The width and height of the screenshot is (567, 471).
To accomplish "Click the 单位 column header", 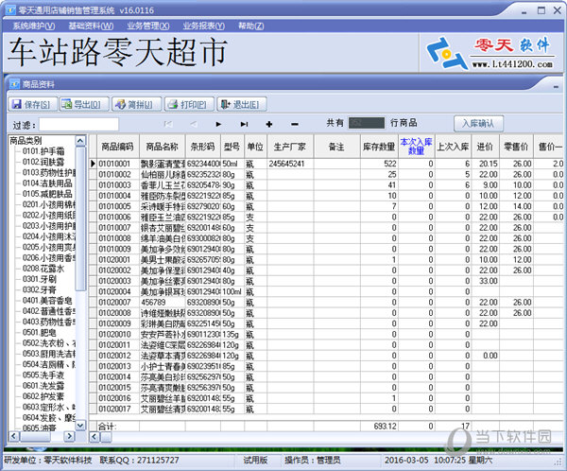I will [x=256, y=147].
